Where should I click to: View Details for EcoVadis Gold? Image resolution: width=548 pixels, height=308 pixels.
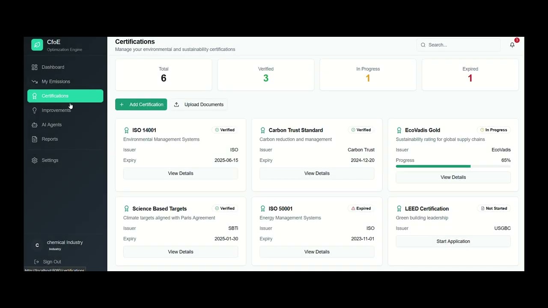coord(453,177)
